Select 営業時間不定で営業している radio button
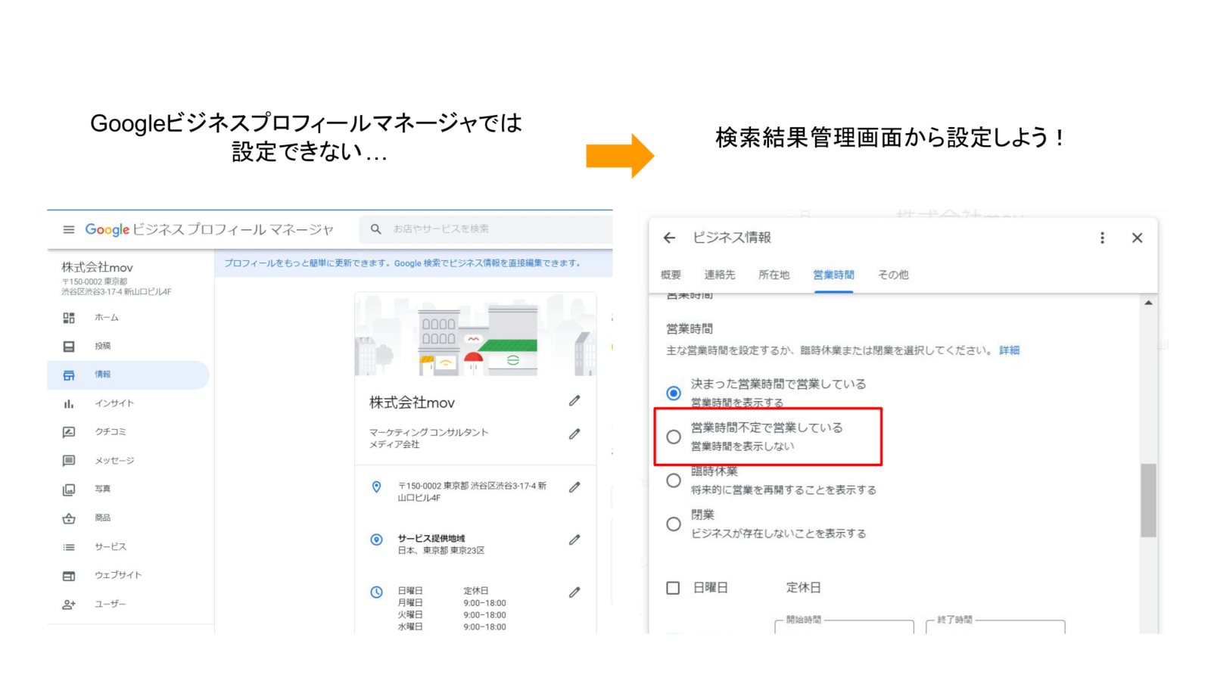The height and width of the screenshot is (681, 1211). (x=674, y=437)
